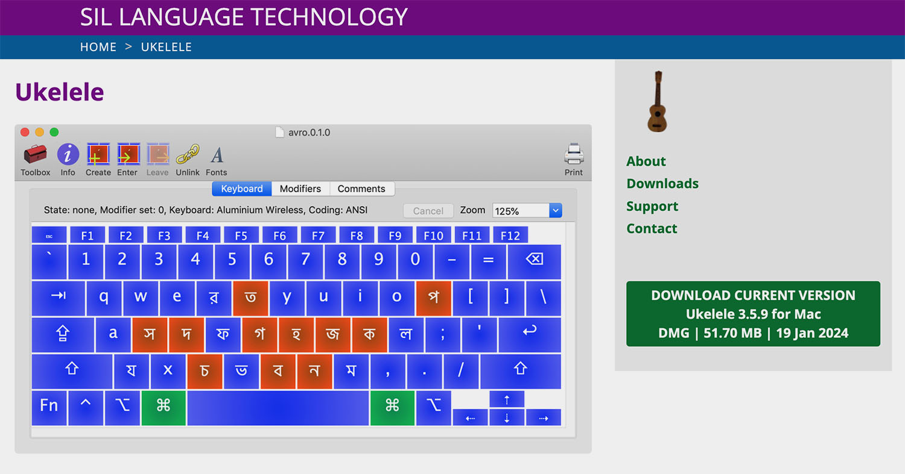Image resolution: width=905 pixels, height=474 pixels.
Task: Switch to the Keyboard tab
Action: (x=242, y=189)
